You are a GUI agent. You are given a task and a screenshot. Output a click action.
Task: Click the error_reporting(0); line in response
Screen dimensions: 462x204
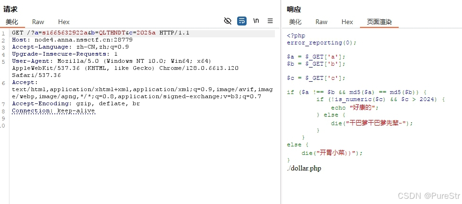coord(321,42)
